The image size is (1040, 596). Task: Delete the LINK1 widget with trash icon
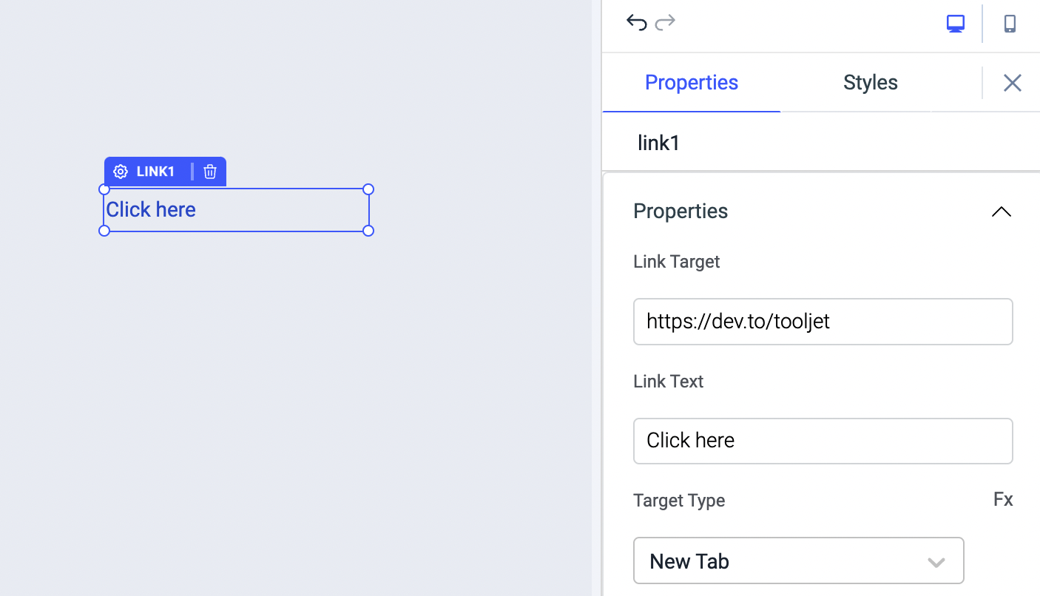210,172
